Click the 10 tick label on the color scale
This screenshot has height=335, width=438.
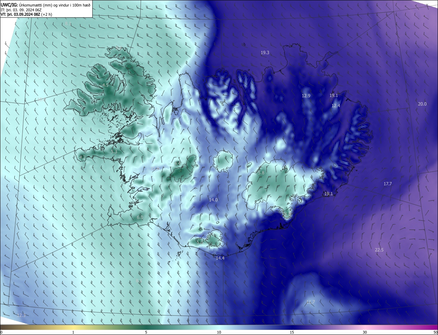click(219, 332)
